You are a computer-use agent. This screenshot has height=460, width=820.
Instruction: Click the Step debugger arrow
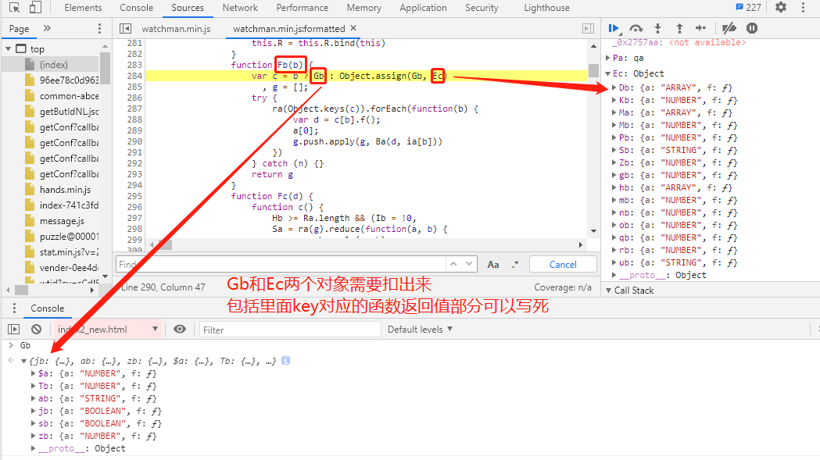pyautogui.click(x=700, y=28)
